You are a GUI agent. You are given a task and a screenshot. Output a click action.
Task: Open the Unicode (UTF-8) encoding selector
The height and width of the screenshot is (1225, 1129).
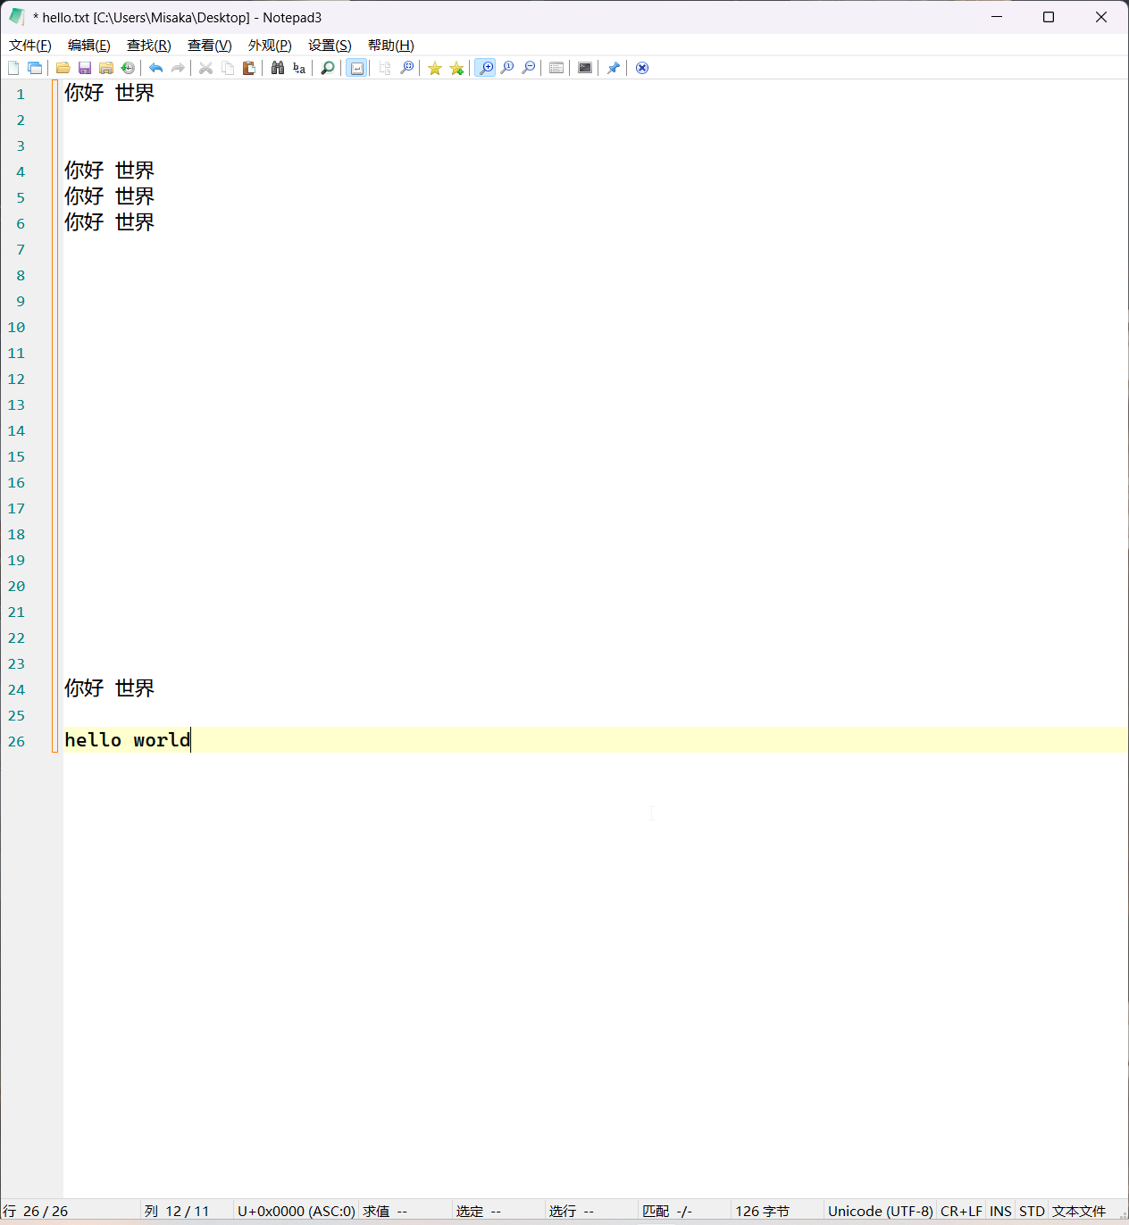[880, 1211]
